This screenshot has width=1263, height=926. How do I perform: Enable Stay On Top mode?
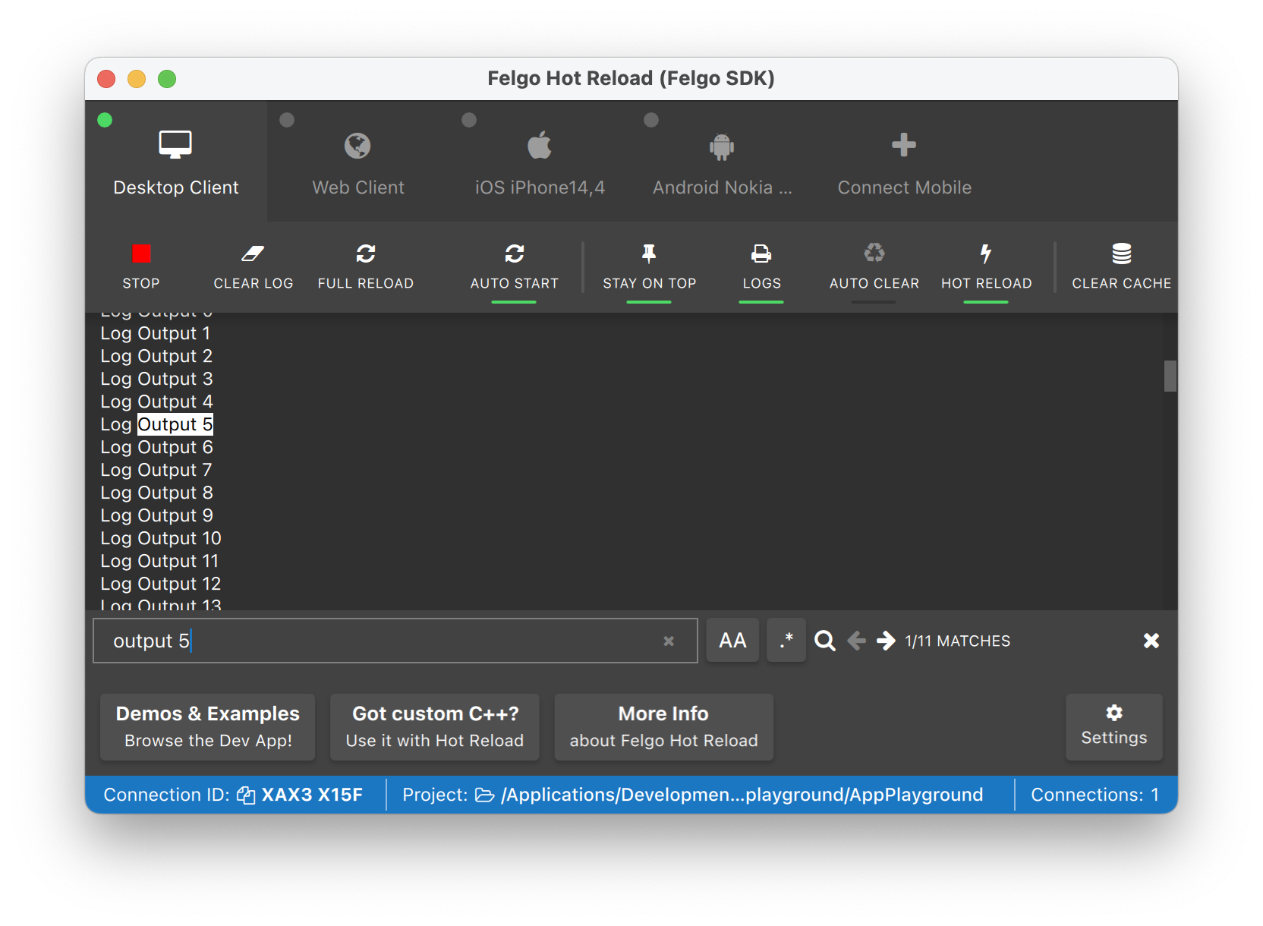pyautogui.click(x=649, y=266)
